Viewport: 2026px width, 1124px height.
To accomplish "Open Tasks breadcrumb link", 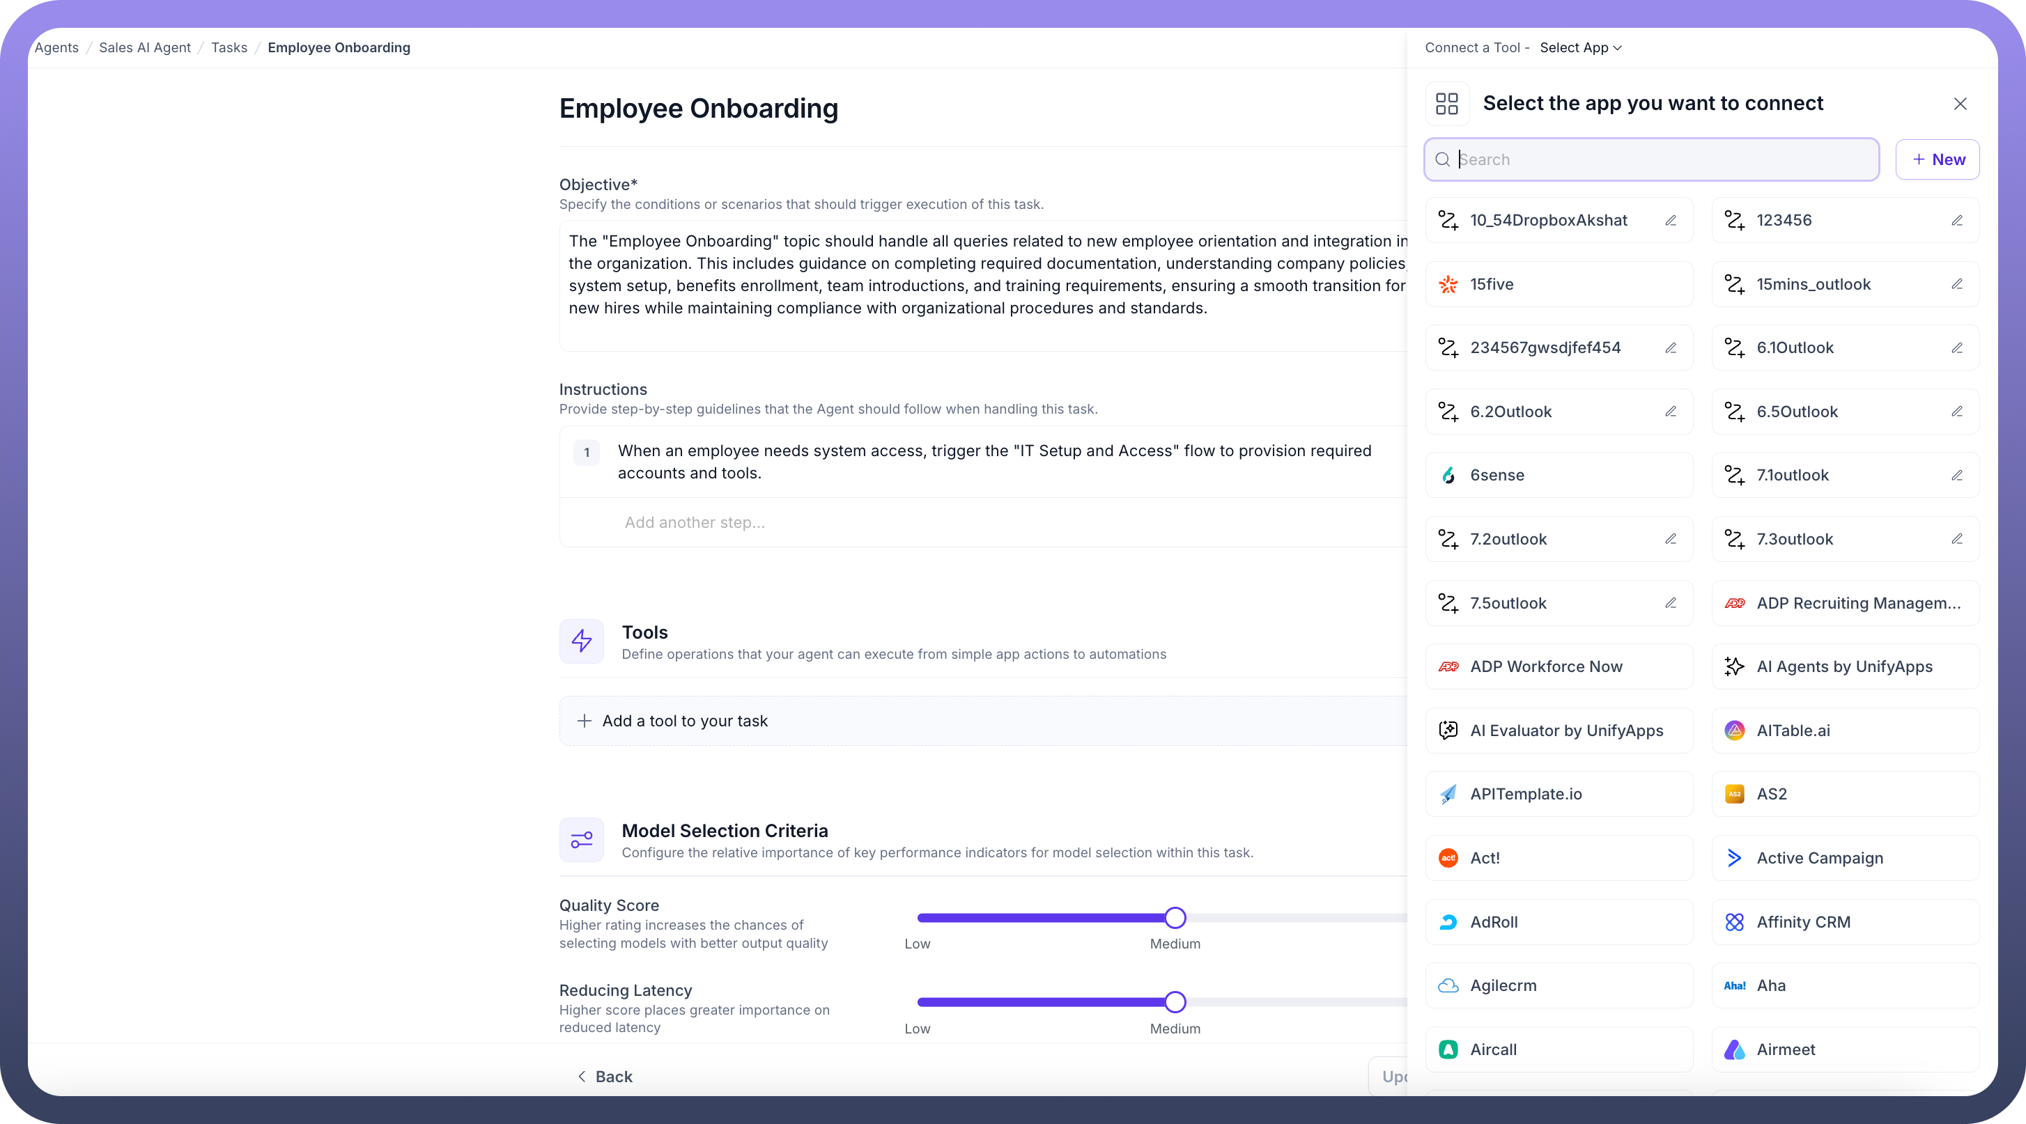I will (x=229, y=48).
